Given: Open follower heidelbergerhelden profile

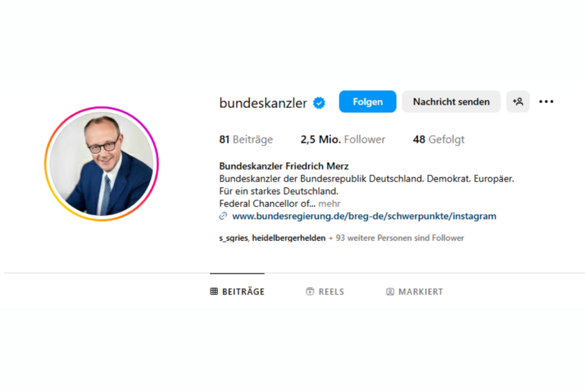Looking at the screenshot, I should pos(289,238).
